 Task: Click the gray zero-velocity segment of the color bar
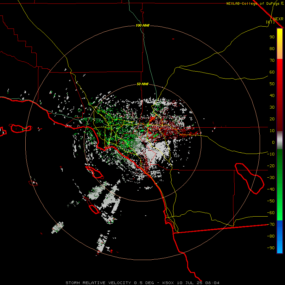(280, 140)
